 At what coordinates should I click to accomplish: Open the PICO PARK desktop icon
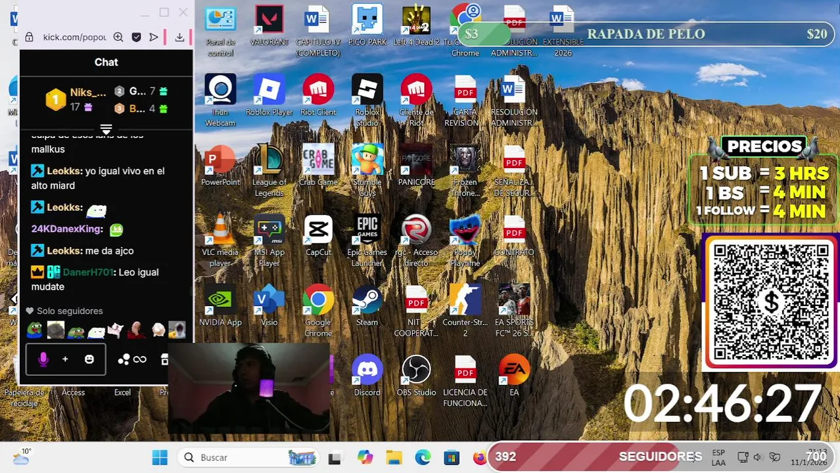367,26
